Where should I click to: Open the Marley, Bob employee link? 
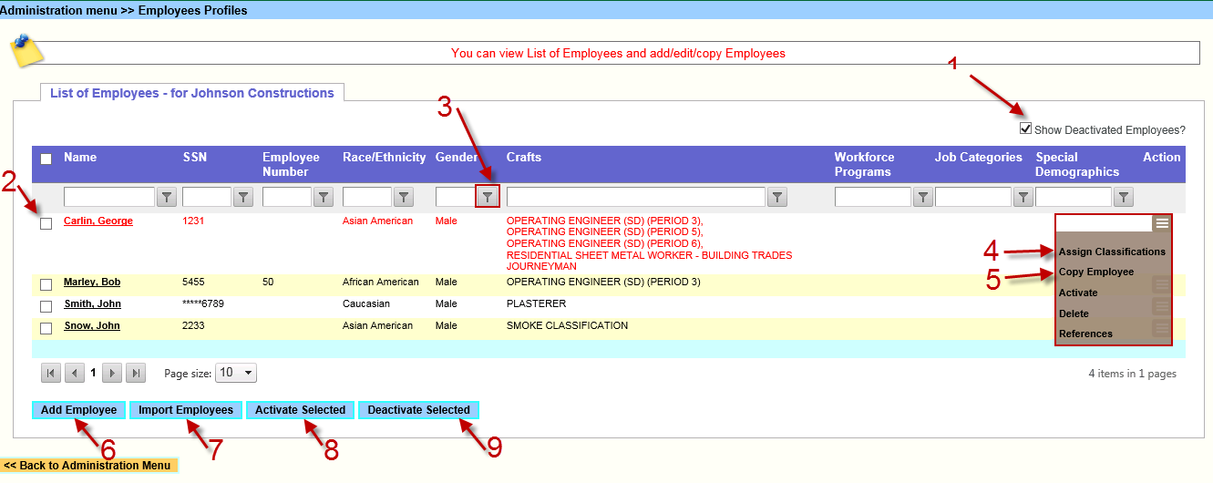click(x=92, y=283)
